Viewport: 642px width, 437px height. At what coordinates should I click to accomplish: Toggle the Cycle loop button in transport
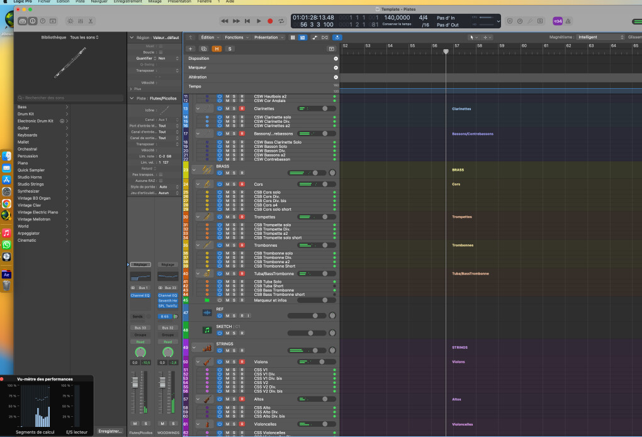(x=281, y=21)
